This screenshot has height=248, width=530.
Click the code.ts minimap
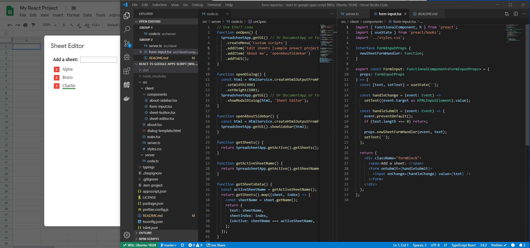point(326,44)
